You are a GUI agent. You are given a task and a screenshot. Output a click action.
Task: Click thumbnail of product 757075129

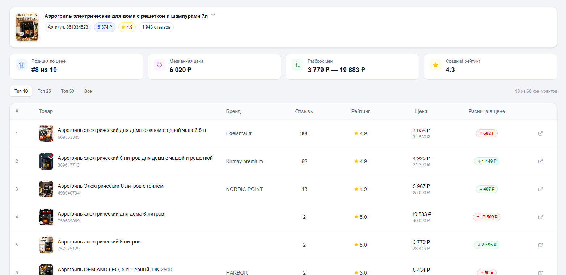(46, 245)
